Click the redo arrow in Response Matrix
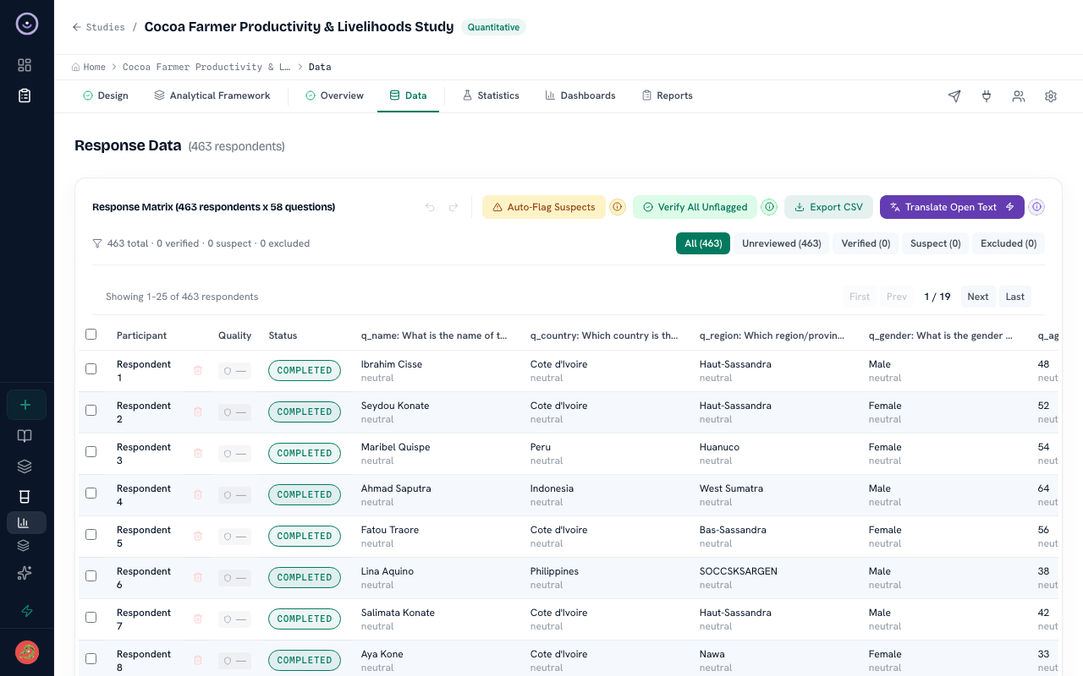1083x676 pixels. [x=454, y=207]
